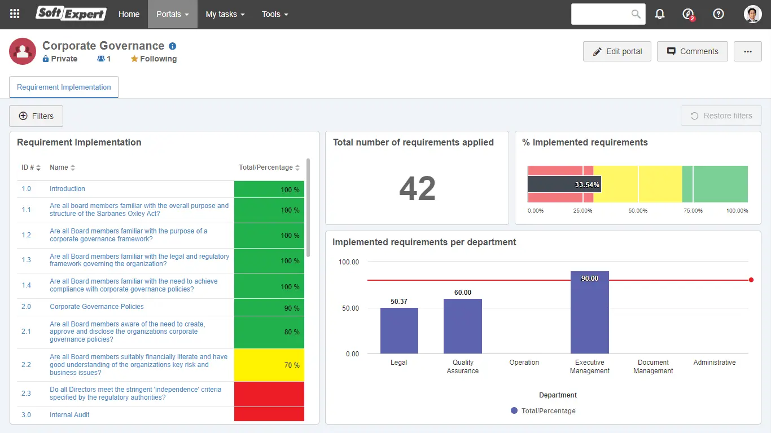This screenshot has height=433, width=771.
Task: Open the Comments button
Action: click(x=692, y=51)
